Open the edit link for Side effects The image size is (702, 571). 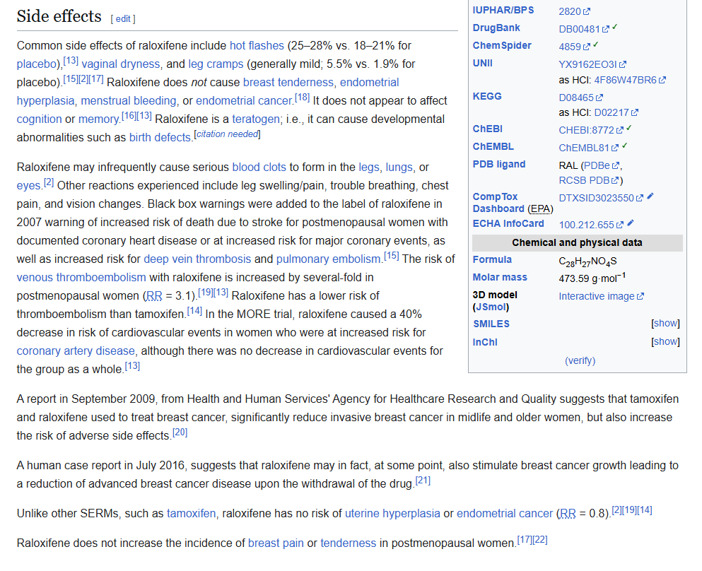[x=122, y=18]
